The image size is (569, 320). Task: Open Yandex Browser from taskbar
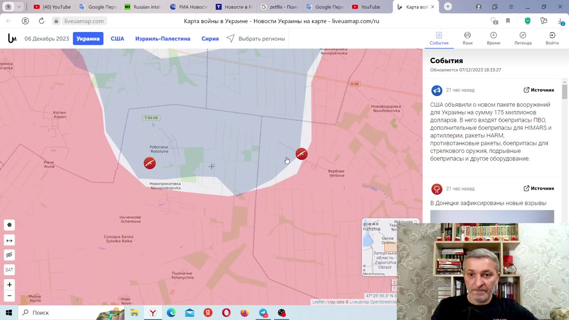click(152, 313)
